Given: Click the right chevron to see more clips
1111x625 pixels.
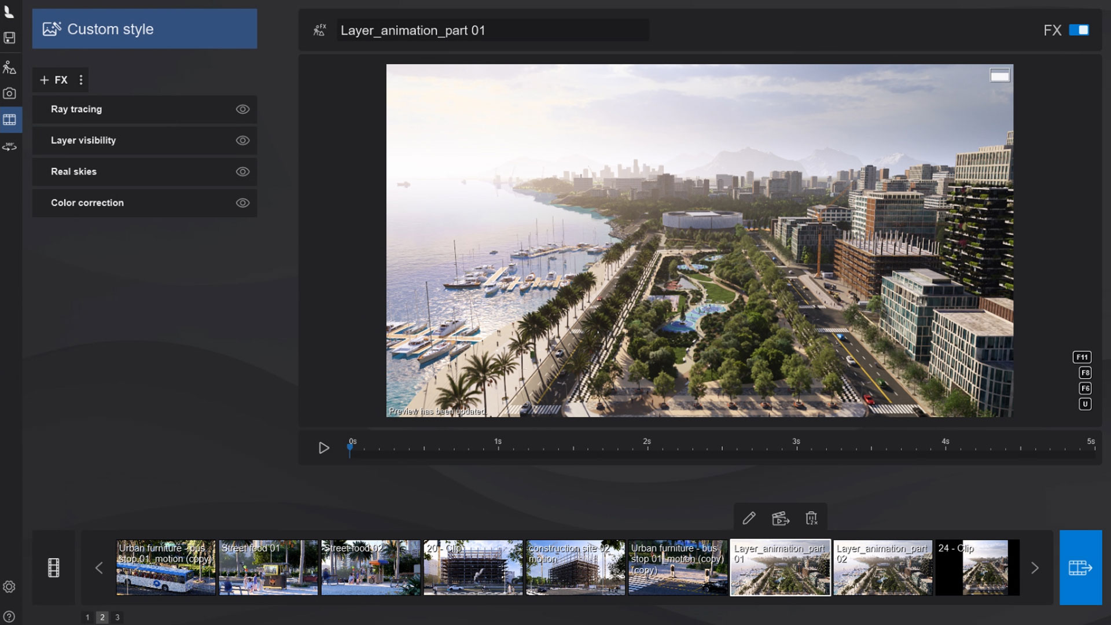Looking at the screenshot, I should tap(1035, 568).
